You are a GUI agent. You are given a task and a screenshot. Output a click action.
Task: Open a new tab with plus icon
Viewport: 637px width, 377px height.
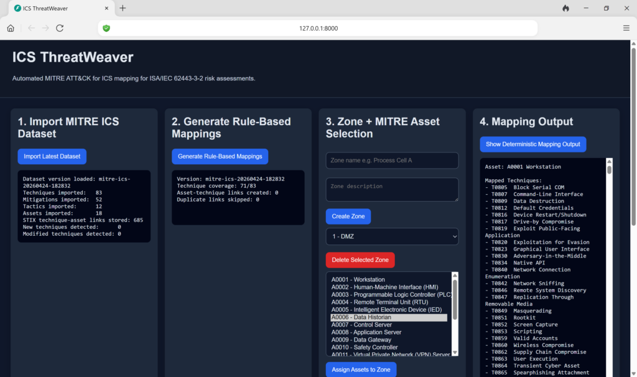(x=123, y=8)
